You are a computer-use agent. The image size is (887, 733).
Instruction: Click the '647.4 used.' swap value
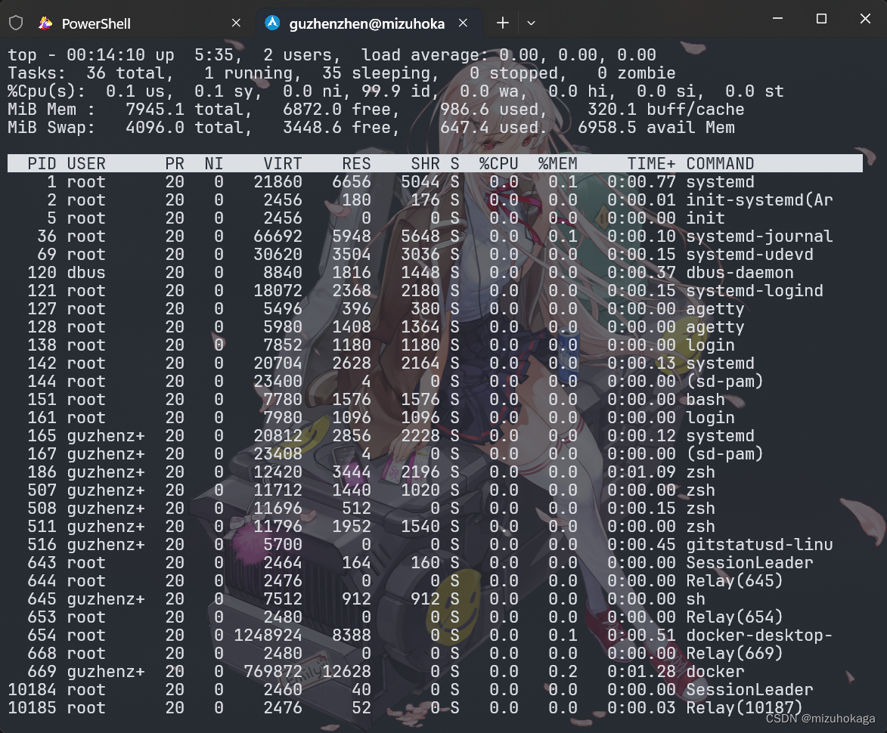(x=494, y=127)
